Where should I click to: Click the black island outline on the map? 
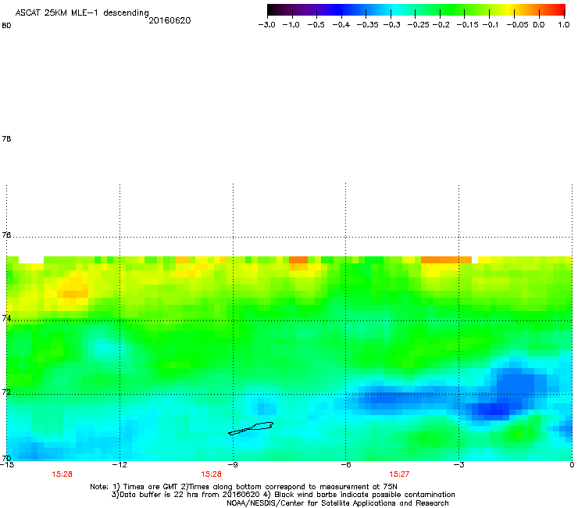(251, 428)
